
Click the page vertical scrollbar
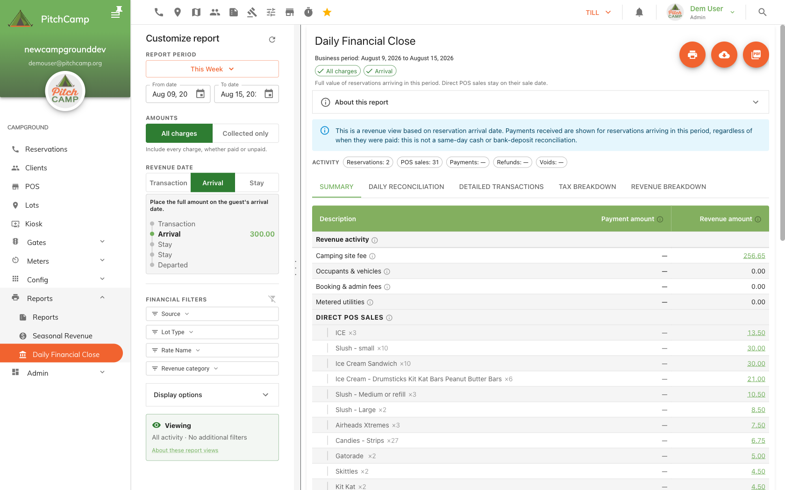coord(782,133)
